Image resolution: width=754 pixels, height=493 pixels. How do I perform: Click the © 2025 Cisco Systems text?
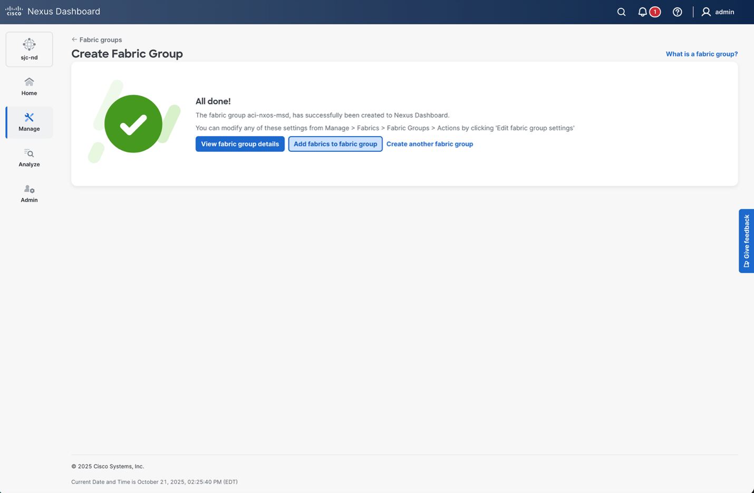coord(108,467)
